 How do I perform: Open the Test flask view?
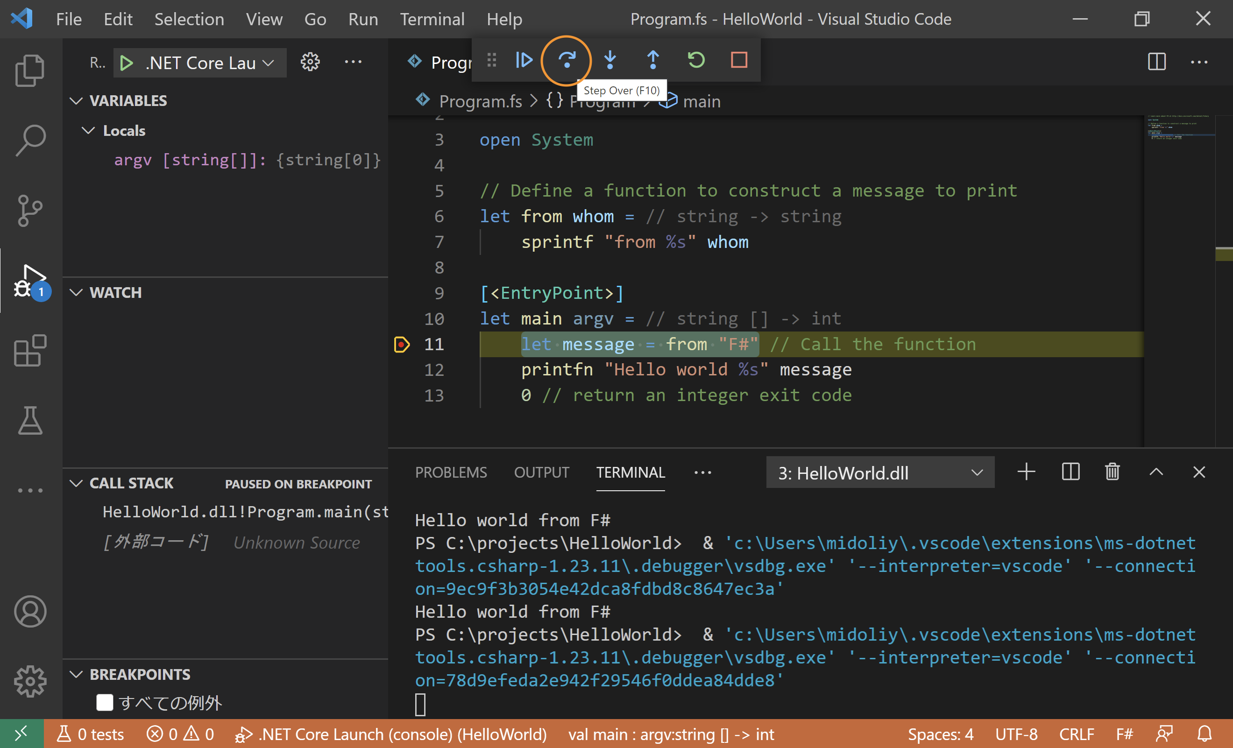30,420
